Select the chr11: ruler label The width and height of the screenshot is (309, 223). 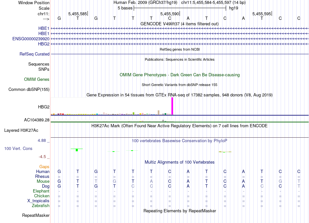(x=44, y=14)
